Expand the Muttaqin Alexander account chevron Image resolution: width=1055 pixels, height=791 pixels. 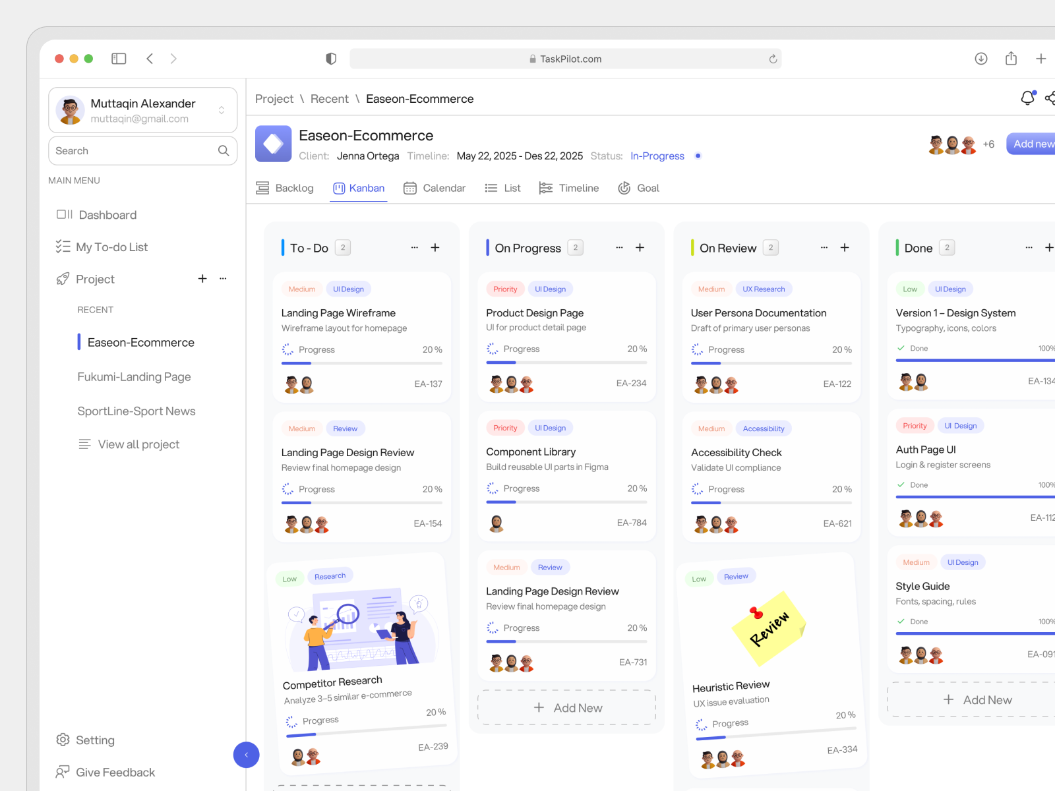tap(222, 110)
